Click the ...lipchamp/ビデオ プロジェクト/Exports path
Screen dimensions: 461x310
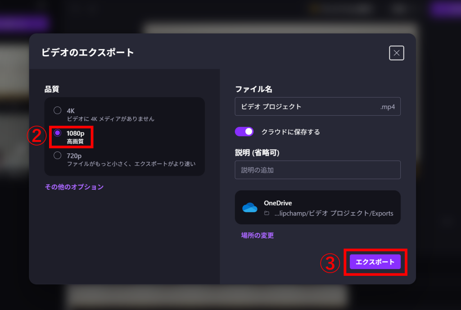[x=334, y=213]
